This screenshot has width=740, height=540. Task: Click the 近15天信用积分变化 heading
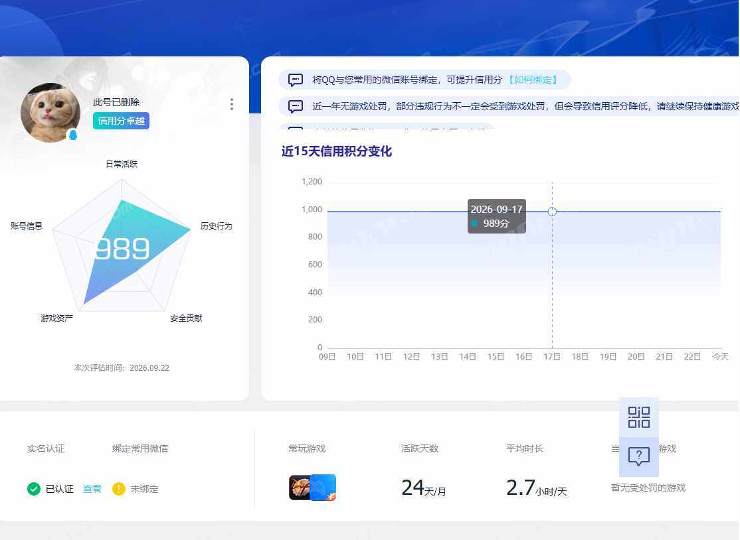pyautogui.click(x=337, y=151)
